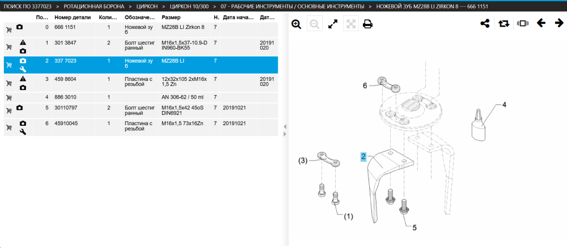Click warning triangle on part 301 3847
The width and height of the screenshot is (567, 248).
23,42
